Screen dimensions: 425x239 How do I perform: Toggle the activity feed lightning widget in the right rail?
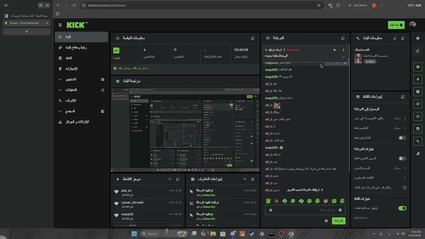pos(418,79)
